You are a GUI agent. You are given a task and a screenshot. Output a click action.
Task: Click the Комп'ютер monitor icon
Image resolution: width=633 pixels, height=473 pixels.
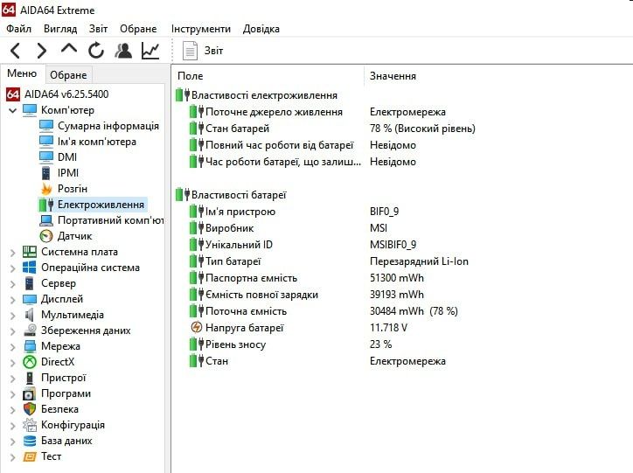(30, 110)
